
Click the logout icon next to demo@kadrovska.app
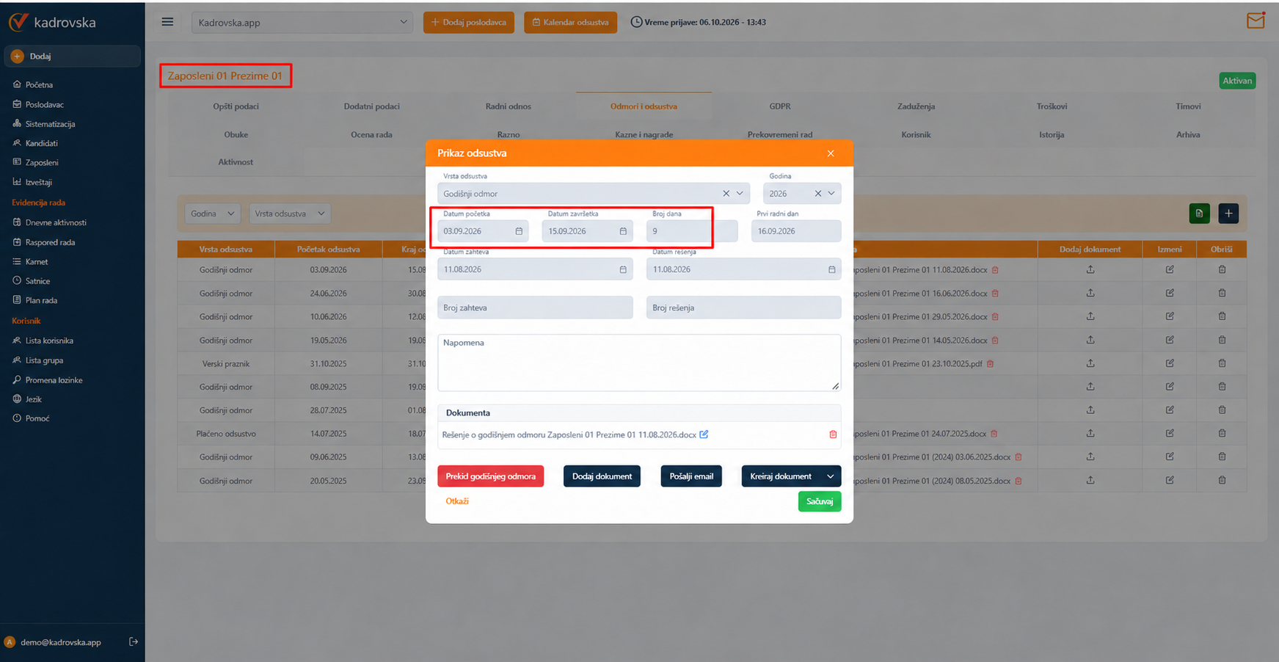(x=134, y=641)
